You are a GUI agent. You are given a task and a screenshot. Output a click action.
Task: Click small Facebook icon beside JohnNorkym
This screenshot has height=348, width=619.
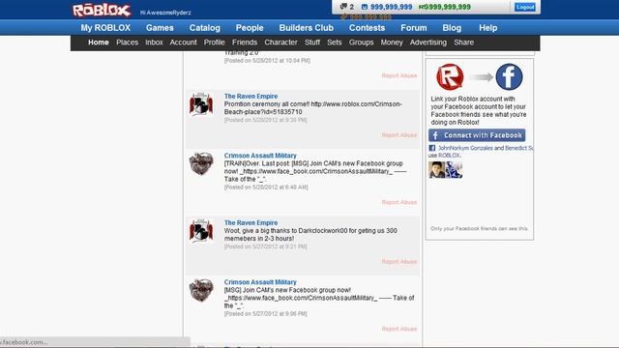pos(432,148)
